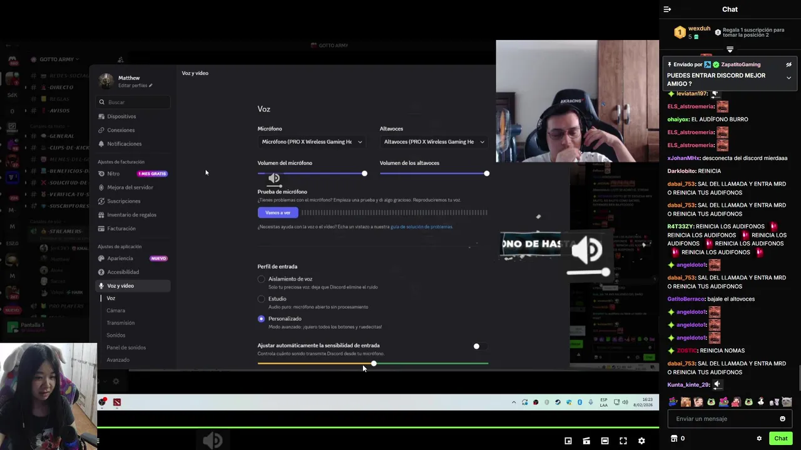Toggle automatic input sensitivity switch
Screen dimensions: 801x450
(x=479, y=346)
